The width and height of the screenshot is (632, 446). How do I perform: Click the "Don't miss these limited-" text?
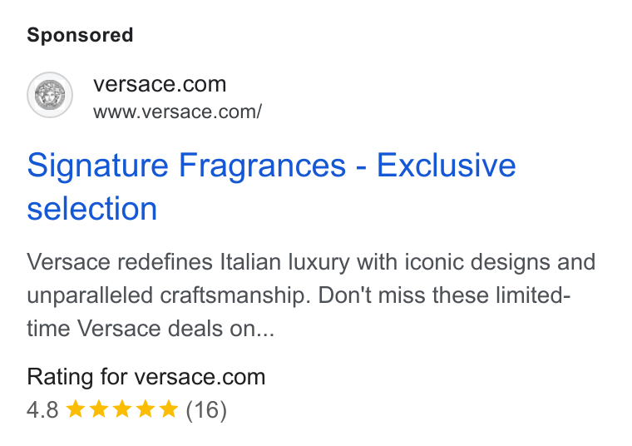445,295
